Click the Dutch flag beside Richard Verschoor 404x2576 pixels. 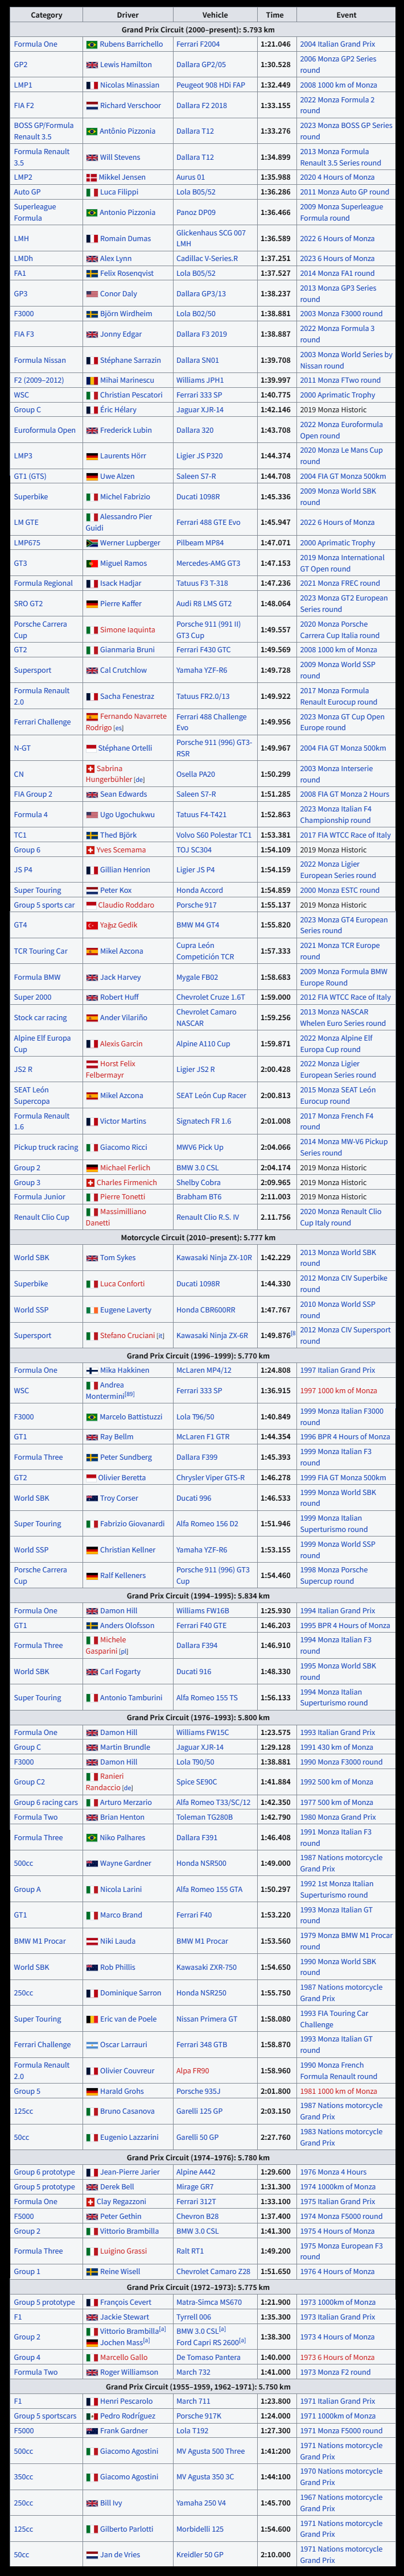point(91,105)
